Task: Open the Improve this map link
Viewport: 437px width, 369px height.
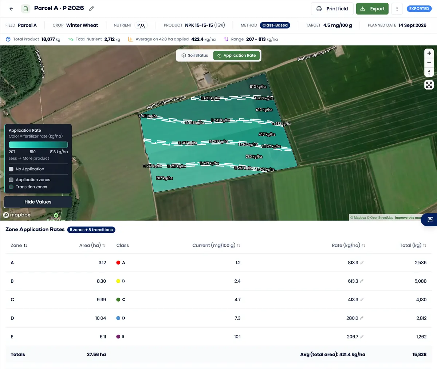Action: (408, 218)
